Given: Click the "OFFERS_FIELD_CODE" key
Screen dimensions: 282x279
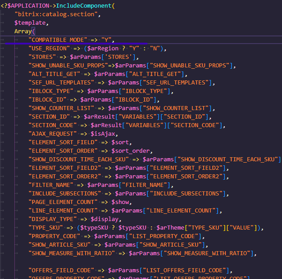Looking at the screenshot, I should (61, 270).
